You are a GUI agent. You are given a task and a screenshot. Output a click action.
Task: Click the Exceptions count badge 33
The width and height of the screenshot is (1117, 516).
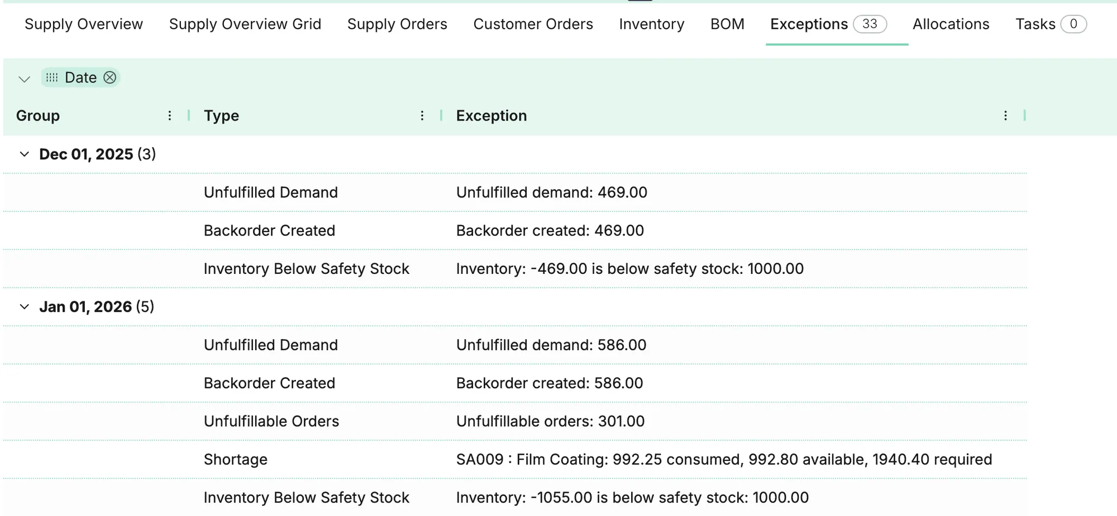[x=870, y=24]
